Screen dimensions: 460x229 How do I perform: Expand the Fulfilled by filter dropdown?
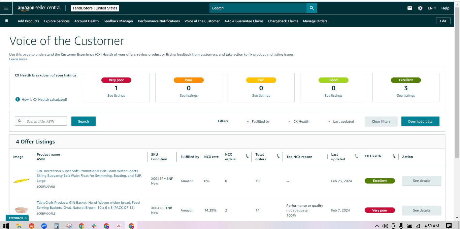(258, 121)
